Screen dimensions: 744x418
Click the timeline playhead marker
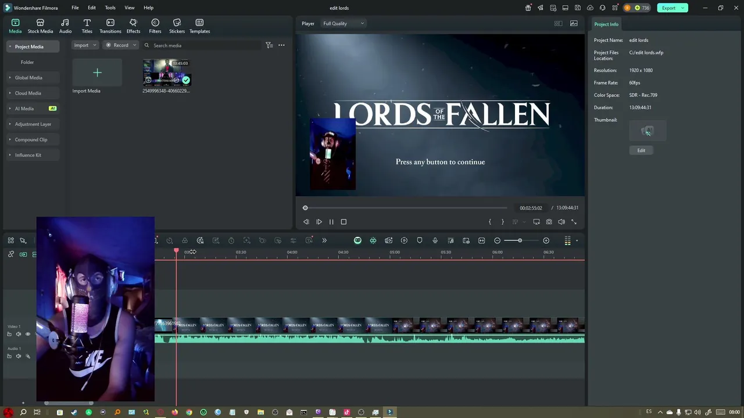click(176, 251)
